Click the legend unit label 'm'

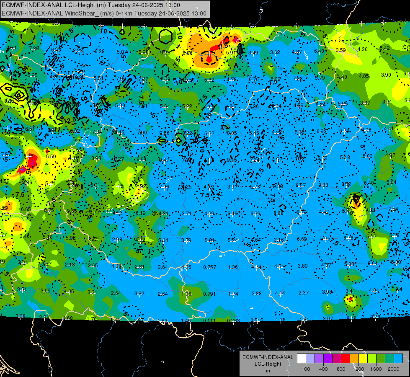(x=268, y=371)
